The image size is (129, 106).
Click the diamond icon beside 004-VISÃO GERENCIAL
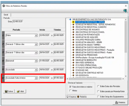click(x=73, y=62)
